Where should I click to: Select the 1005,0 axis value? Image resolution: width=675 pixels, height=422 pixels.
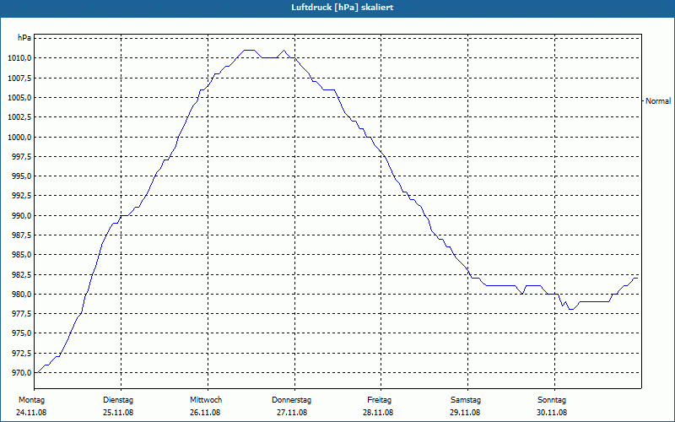[19, 98]
